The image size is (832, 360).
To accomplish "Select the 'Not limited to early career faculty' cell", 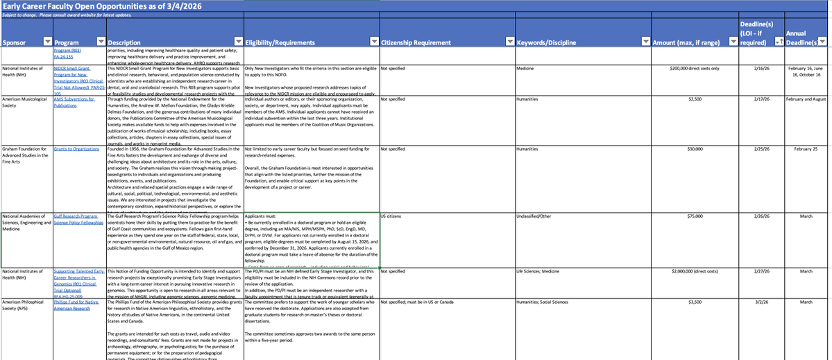I will pos(312,179).
